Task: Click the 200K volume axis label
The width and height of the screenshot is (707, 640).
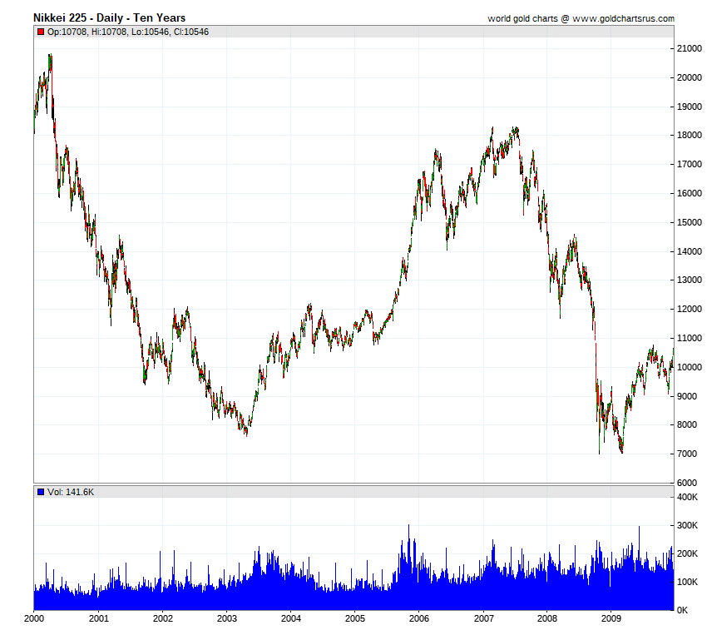Action: (x=687, y=553)
